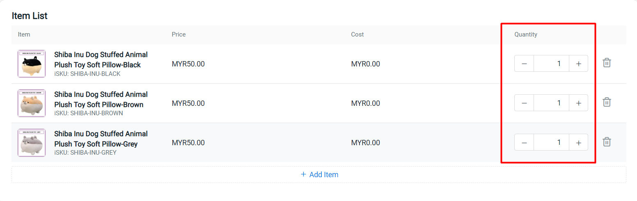Click the Brown plush quantity input field

(551, 103)
